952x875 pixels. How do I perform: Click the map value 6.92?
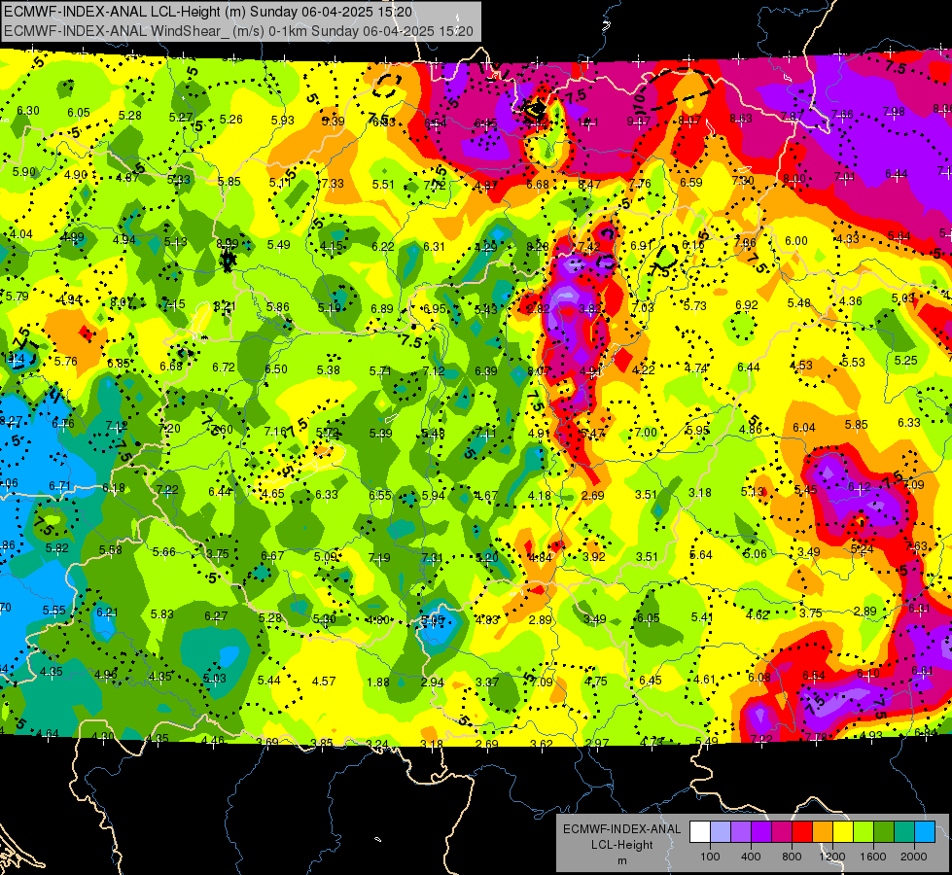pos(747,305)
